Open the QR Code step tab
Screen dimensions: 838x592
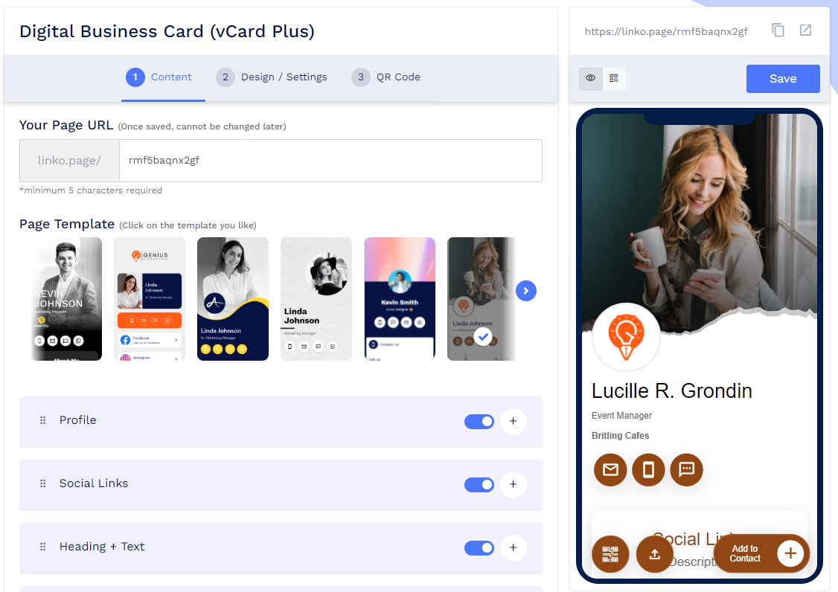click(386, 77)
